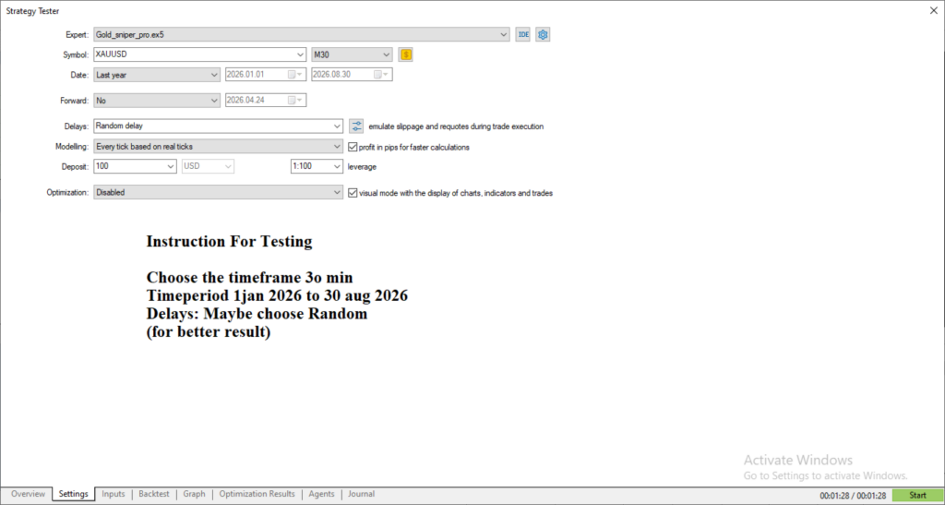Screen dimensions: 945x505
Task: Switch to the Inputs tab
Action: point(114,494)
